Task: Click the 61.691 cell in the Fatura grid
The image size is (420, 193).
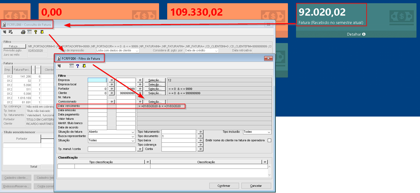Action: coord(22,102)
